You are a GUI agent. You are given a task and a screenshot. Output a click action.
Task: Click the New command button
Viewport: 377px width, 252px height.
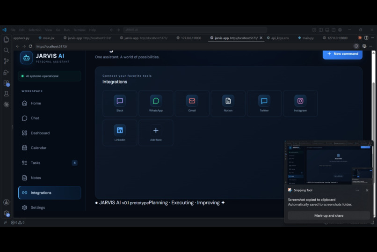pos(342,54)
